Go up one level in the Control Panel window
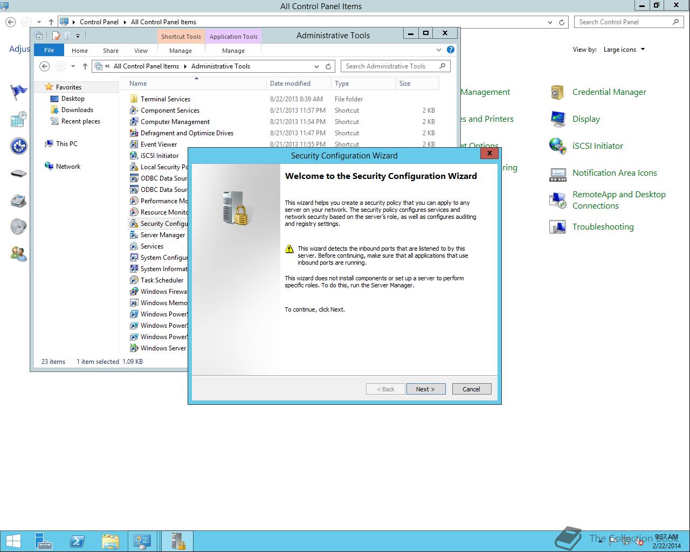This screenshot has height=552, width=690. (51, 22)
